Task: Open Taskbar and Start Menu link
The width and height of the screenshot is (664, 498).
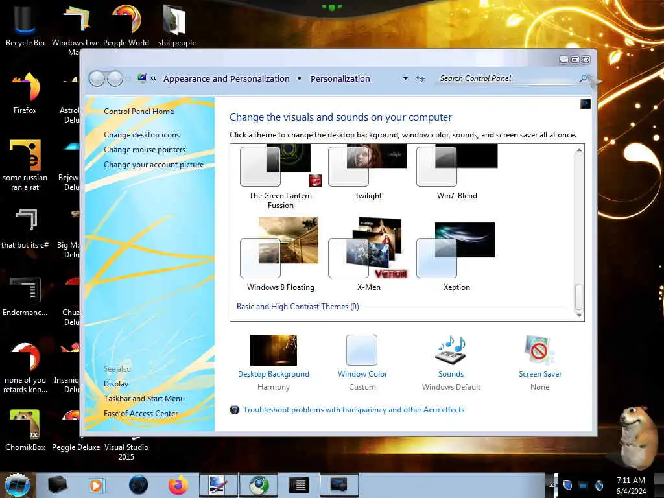Action: [144, 399]
